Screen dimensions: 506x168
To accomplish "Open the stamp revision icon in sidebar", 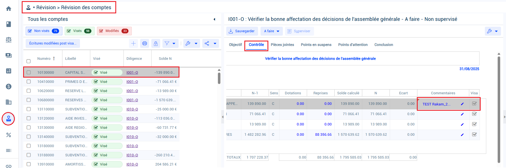I will click(x=9, y=119).
